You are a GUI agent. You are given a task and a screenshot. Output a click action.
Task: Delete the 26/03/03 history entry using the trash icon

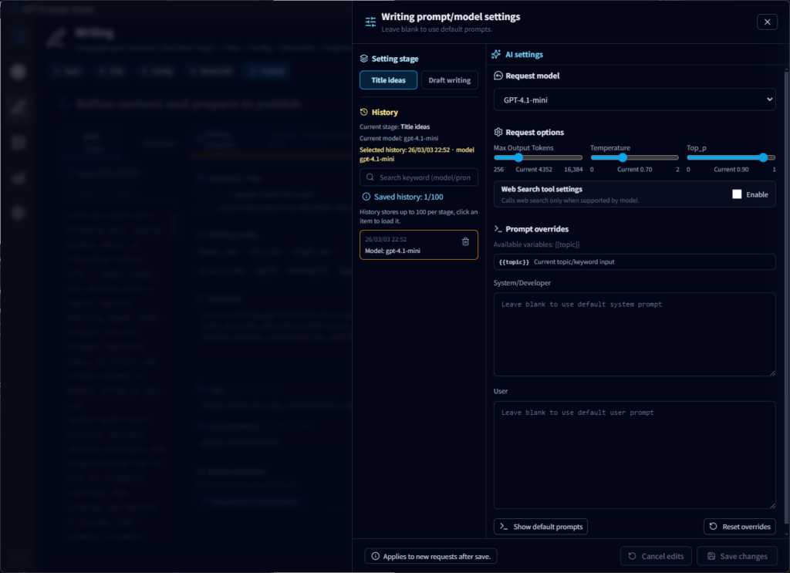465,241
